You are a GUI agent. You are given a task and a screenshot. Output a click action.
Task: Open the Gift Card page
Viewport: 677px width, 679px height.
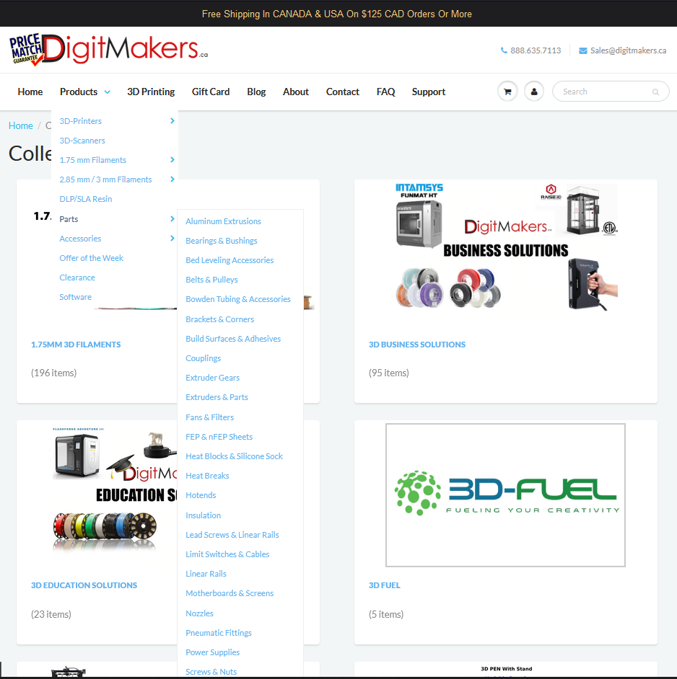click(211, 92)
